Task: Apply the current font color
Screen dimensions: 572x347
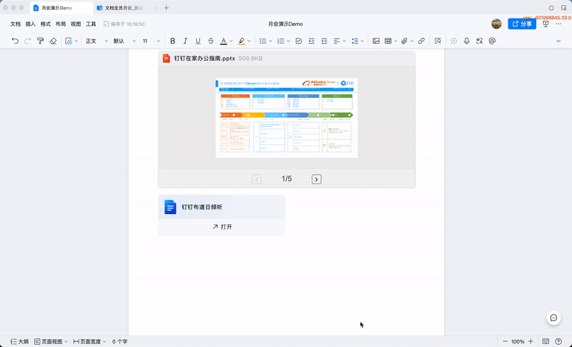Action: [224, 41]
